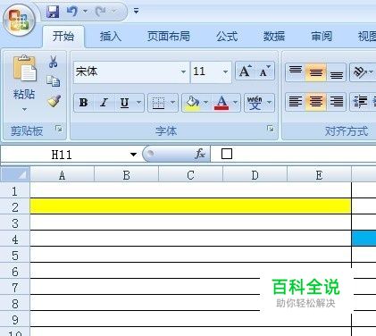Screen dimensions: 376x336
Task: Click the Name Box showing H11
Action: pyautogui.click(x=64, y=155)
